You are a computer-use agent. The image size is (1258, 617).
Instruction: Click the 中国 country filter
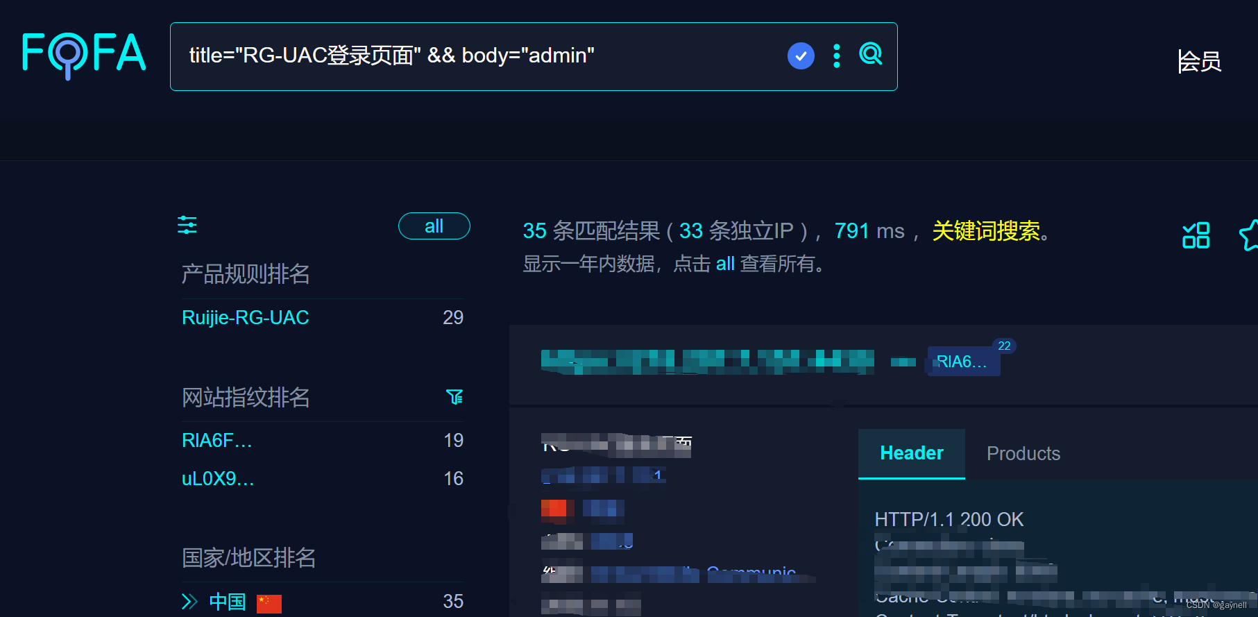click(x=228, y=601)
